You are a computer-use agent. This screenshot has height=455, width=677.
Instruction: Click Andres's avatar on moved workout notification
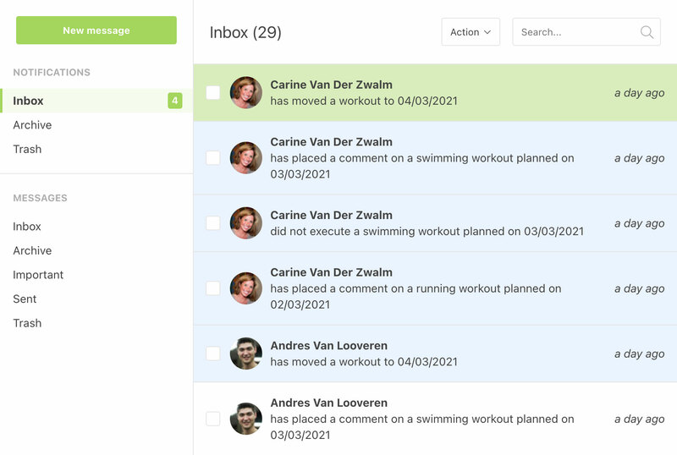pos(245,354)
